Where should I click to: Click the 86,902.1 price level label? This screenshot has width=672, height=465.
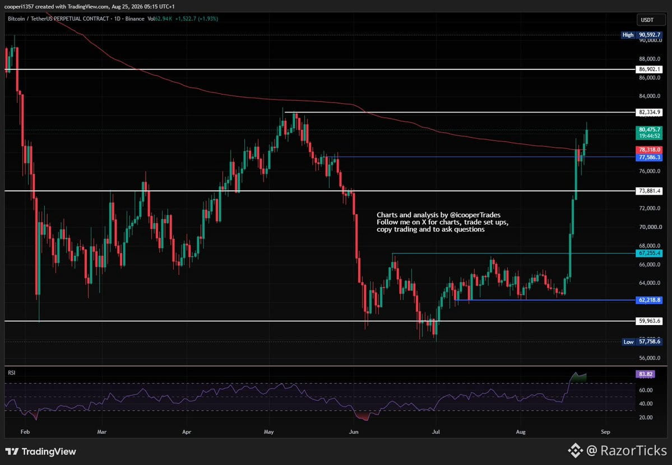pyautogui.click(x=649, y=69)
